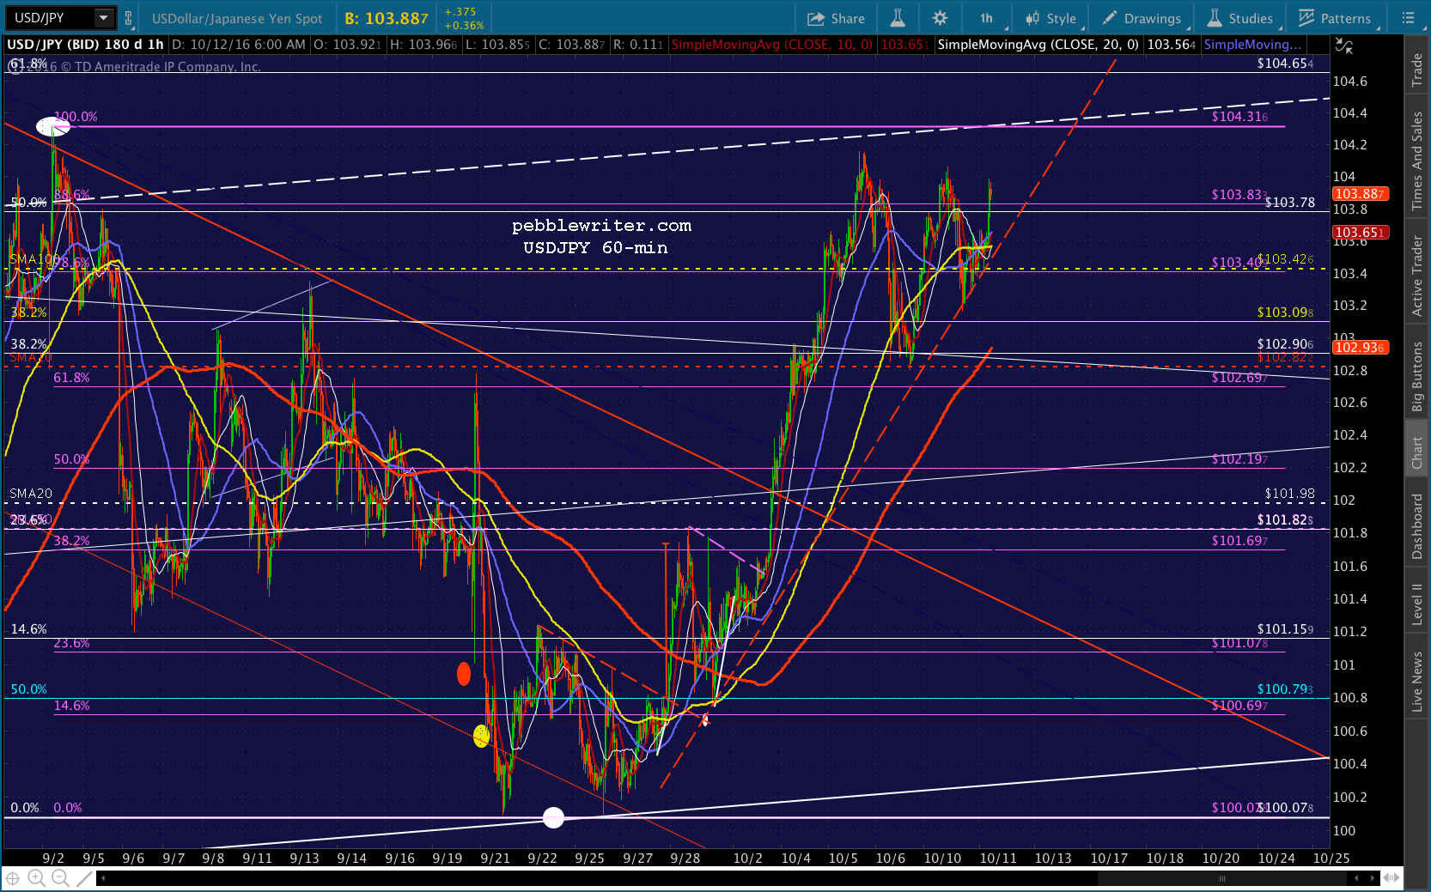Click the crosshair pan icon at bottom left

tap(13, 878)
